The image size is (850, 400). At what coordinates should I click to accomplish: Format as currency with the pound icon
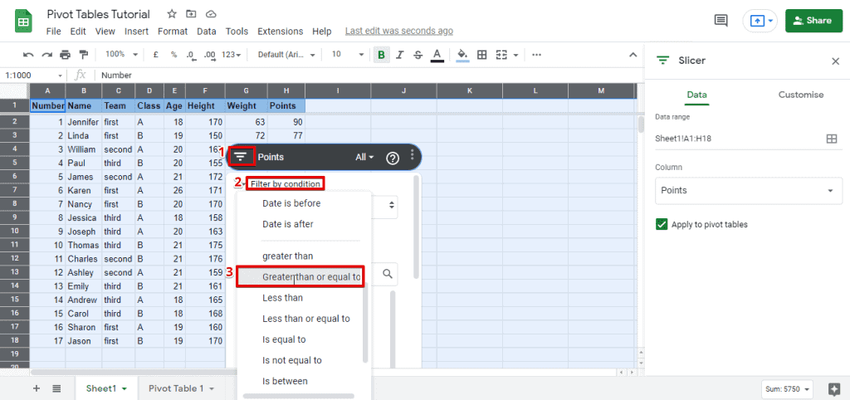point(155,55)
